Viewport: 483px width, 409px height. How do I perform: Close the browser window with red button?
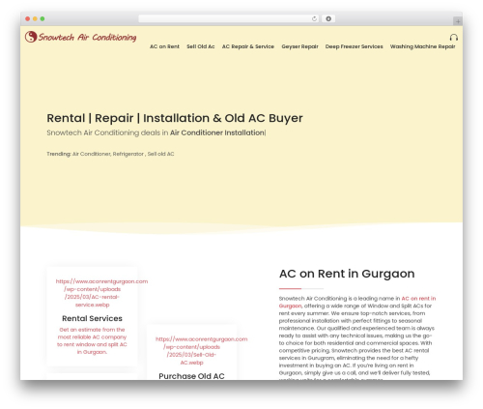tap(28, 19)
